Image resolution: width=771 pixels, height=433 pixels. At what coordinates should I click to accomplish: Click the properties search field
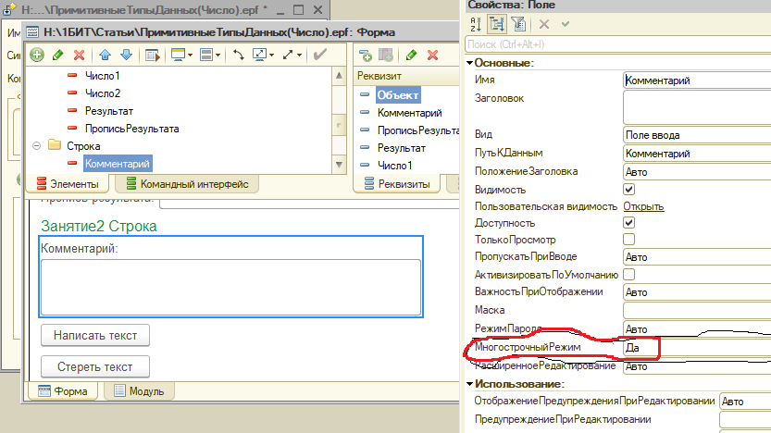point(611,43)
